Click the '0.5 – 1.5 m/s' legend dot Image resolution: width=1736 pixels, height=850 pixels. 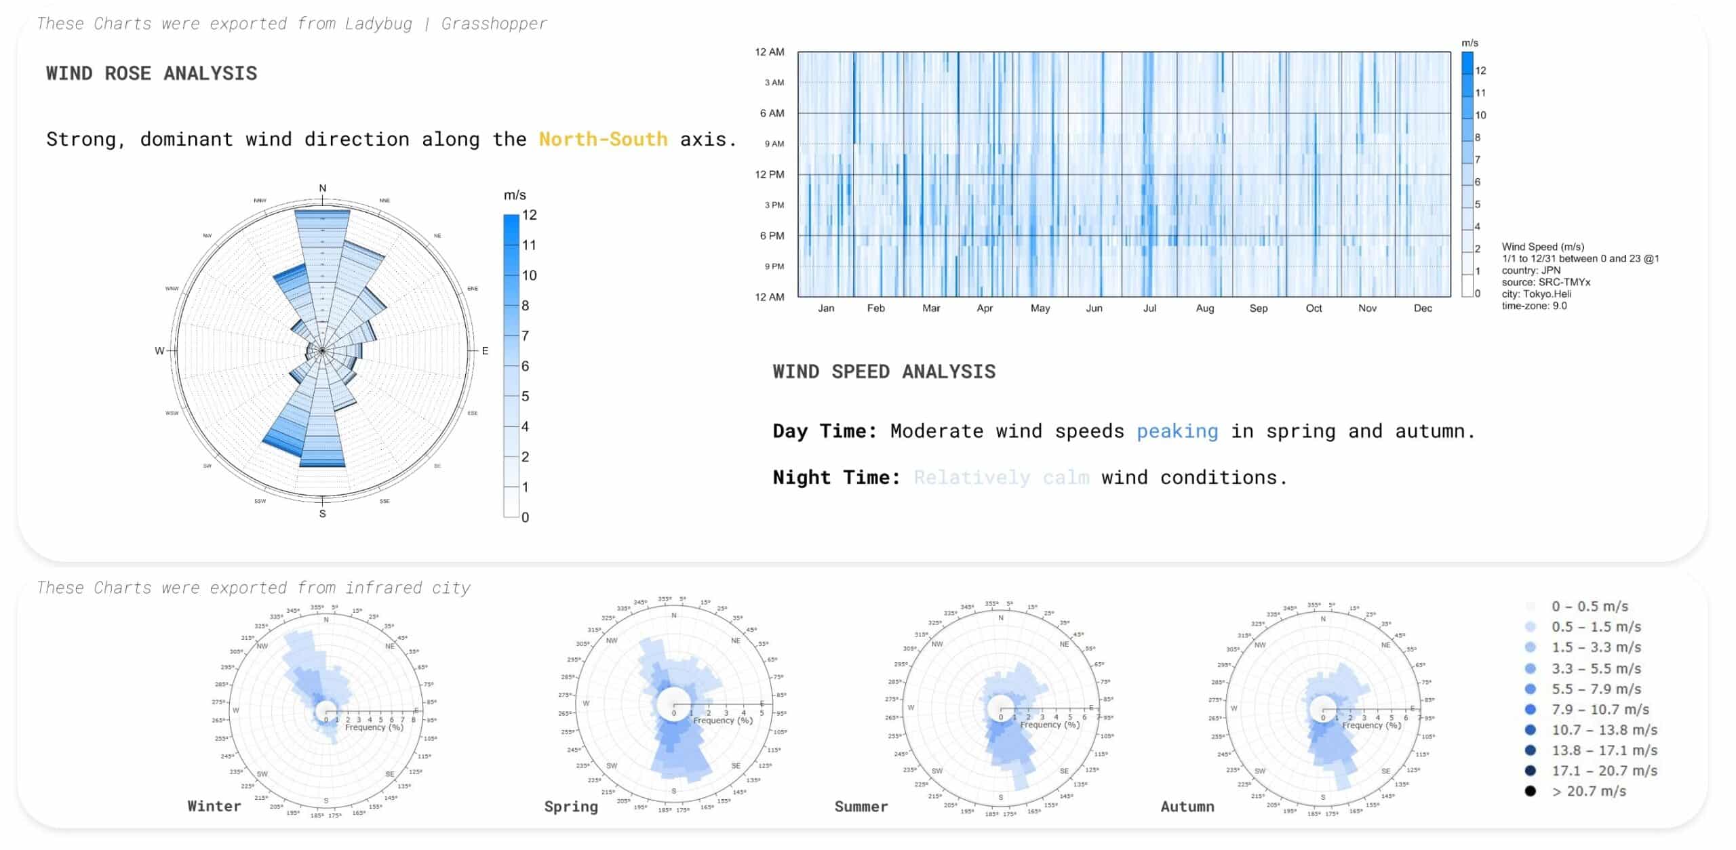click(1531, 627)
